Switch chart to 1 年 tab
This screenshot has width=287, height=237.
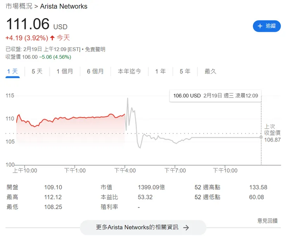tap(160, 71)
